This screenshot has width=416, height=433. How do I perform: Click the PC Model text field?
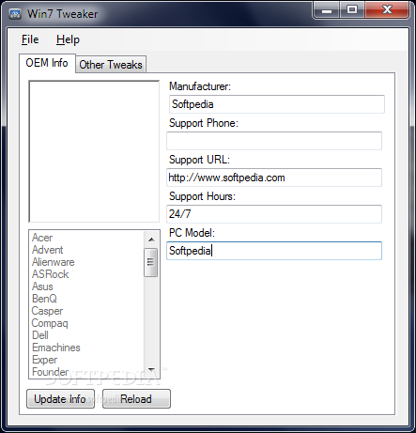(x=274, y=251)
